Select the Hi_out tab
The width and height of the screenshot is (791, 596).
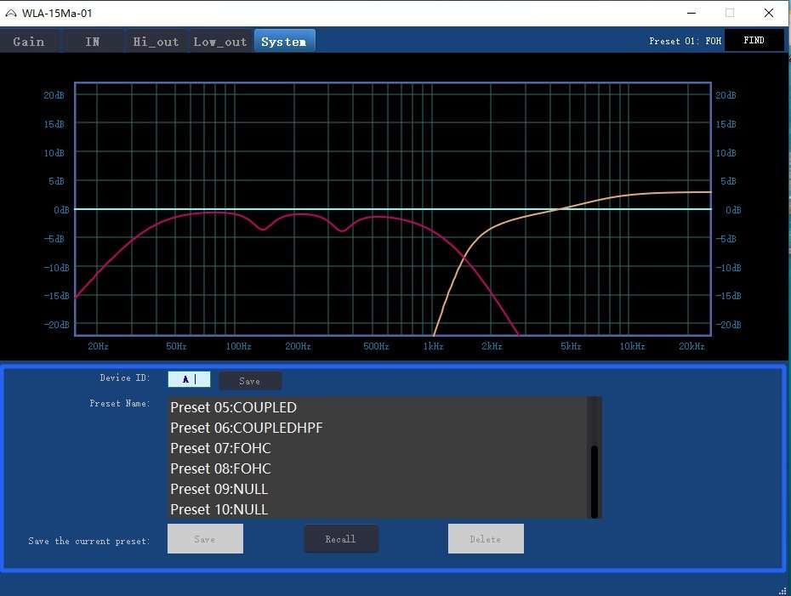pos(156,41)
